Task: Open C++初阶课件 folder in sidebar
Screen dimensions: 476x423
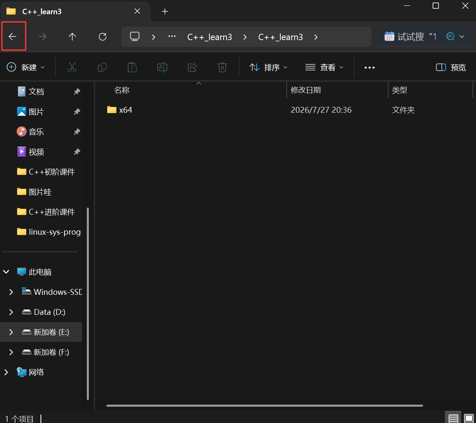Action: (46, 172)
